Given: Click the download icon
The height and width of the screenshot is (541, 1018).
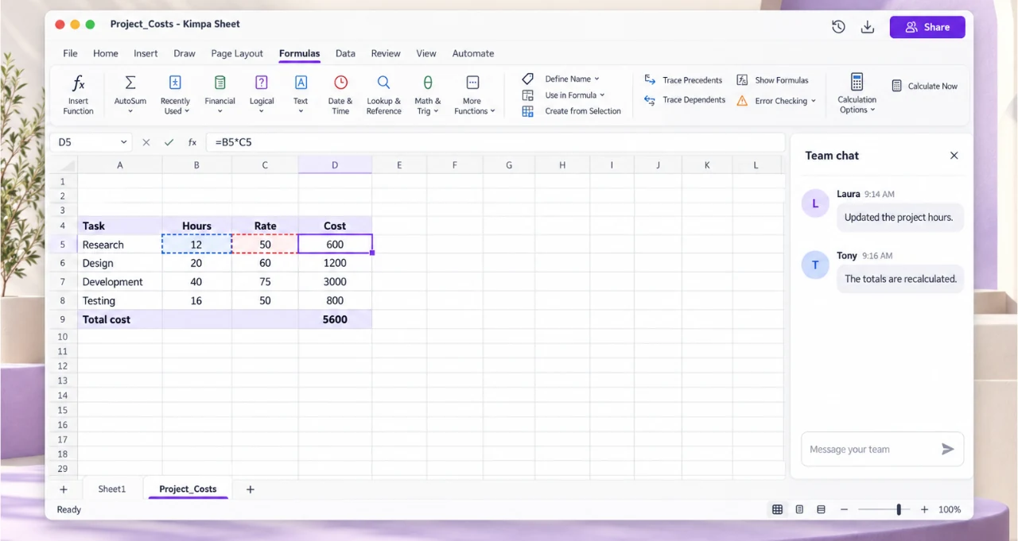Looking at the screenshot, I should 868,27.
